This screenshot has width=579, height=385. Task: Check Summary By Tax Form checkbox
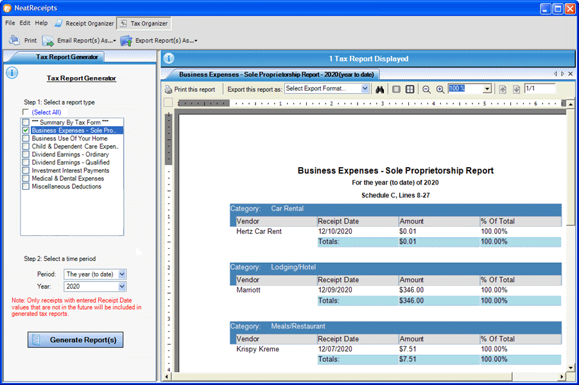26,122
